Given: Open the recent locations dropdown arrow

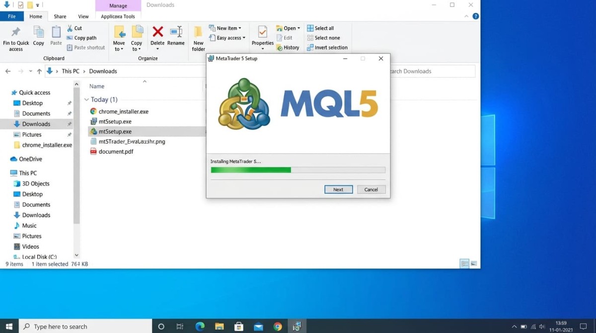Looking at the screenshot, I should coord(30,71).
